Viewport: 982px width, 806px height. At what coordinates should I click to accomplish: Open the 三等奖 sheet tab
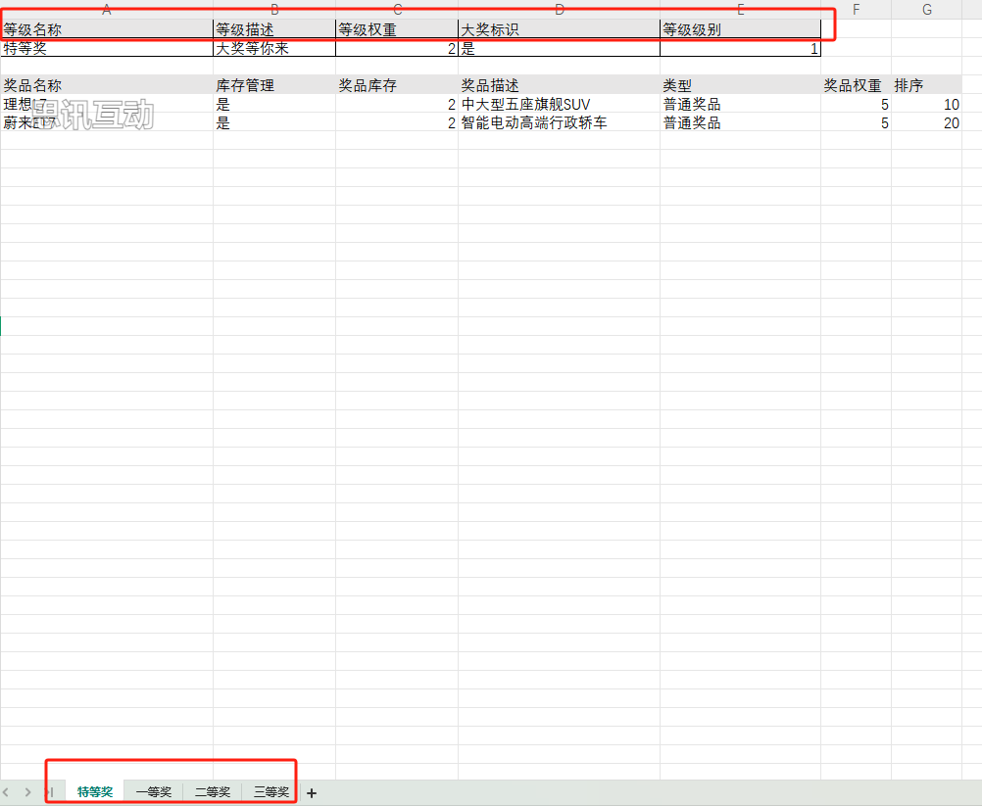[x=271, y=792]
